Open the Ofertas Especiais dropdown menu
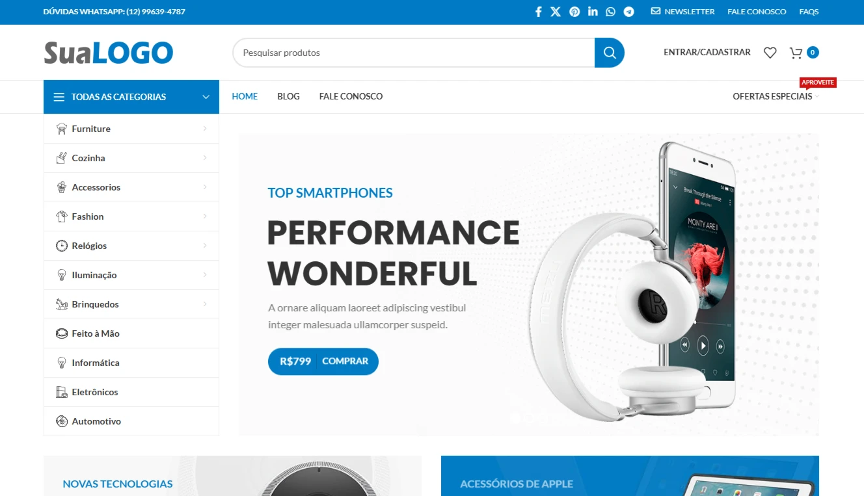864x496 pixels. tap(776, 96)
